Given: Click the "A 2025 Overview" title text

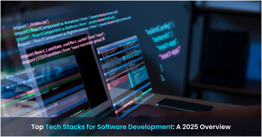Looking at the screenshot, I should [203, 127].
